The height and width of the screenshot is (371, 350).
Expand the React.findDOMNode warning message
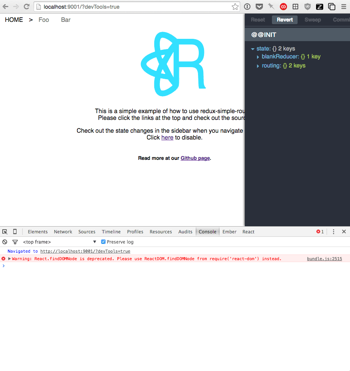[9, 259]
